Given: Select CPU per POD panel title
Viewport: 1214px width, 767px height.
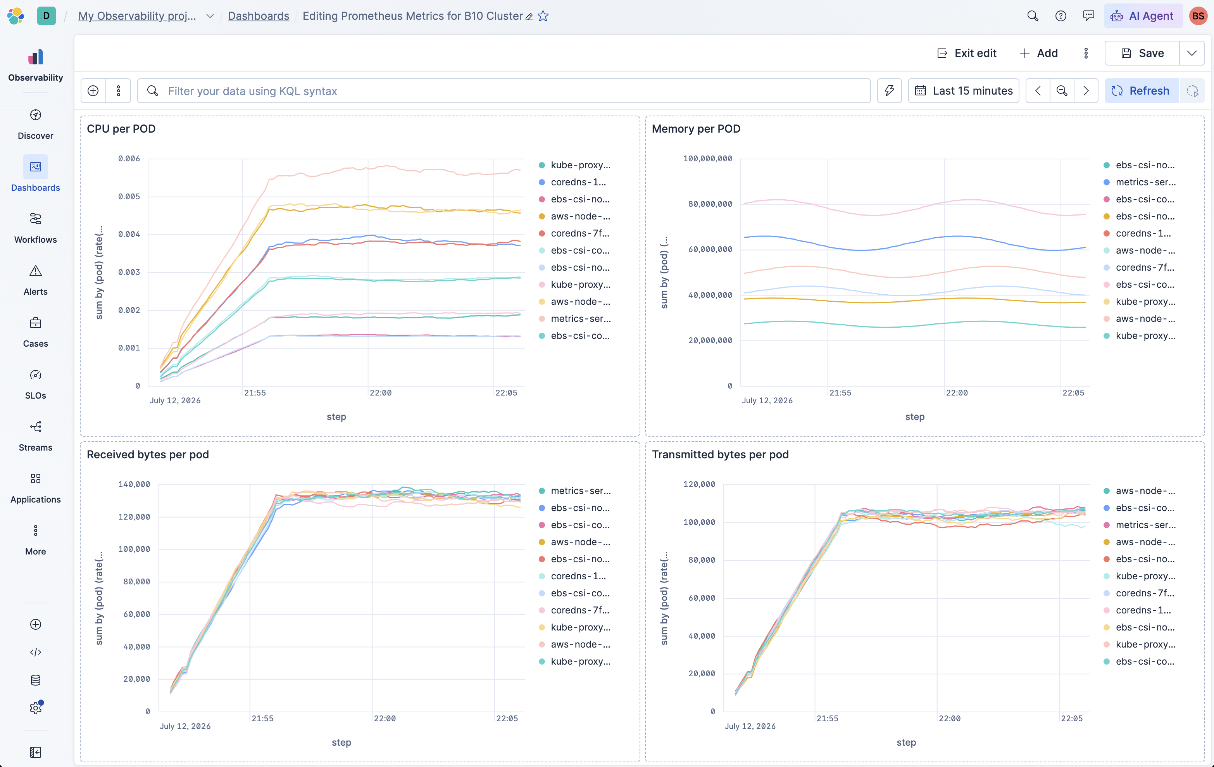Looking at the screenshot, I should coord(121,129).
